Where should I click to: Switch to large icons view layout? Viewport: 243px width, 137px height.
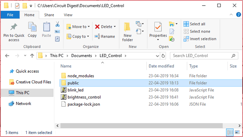click(x=237, y=133)
